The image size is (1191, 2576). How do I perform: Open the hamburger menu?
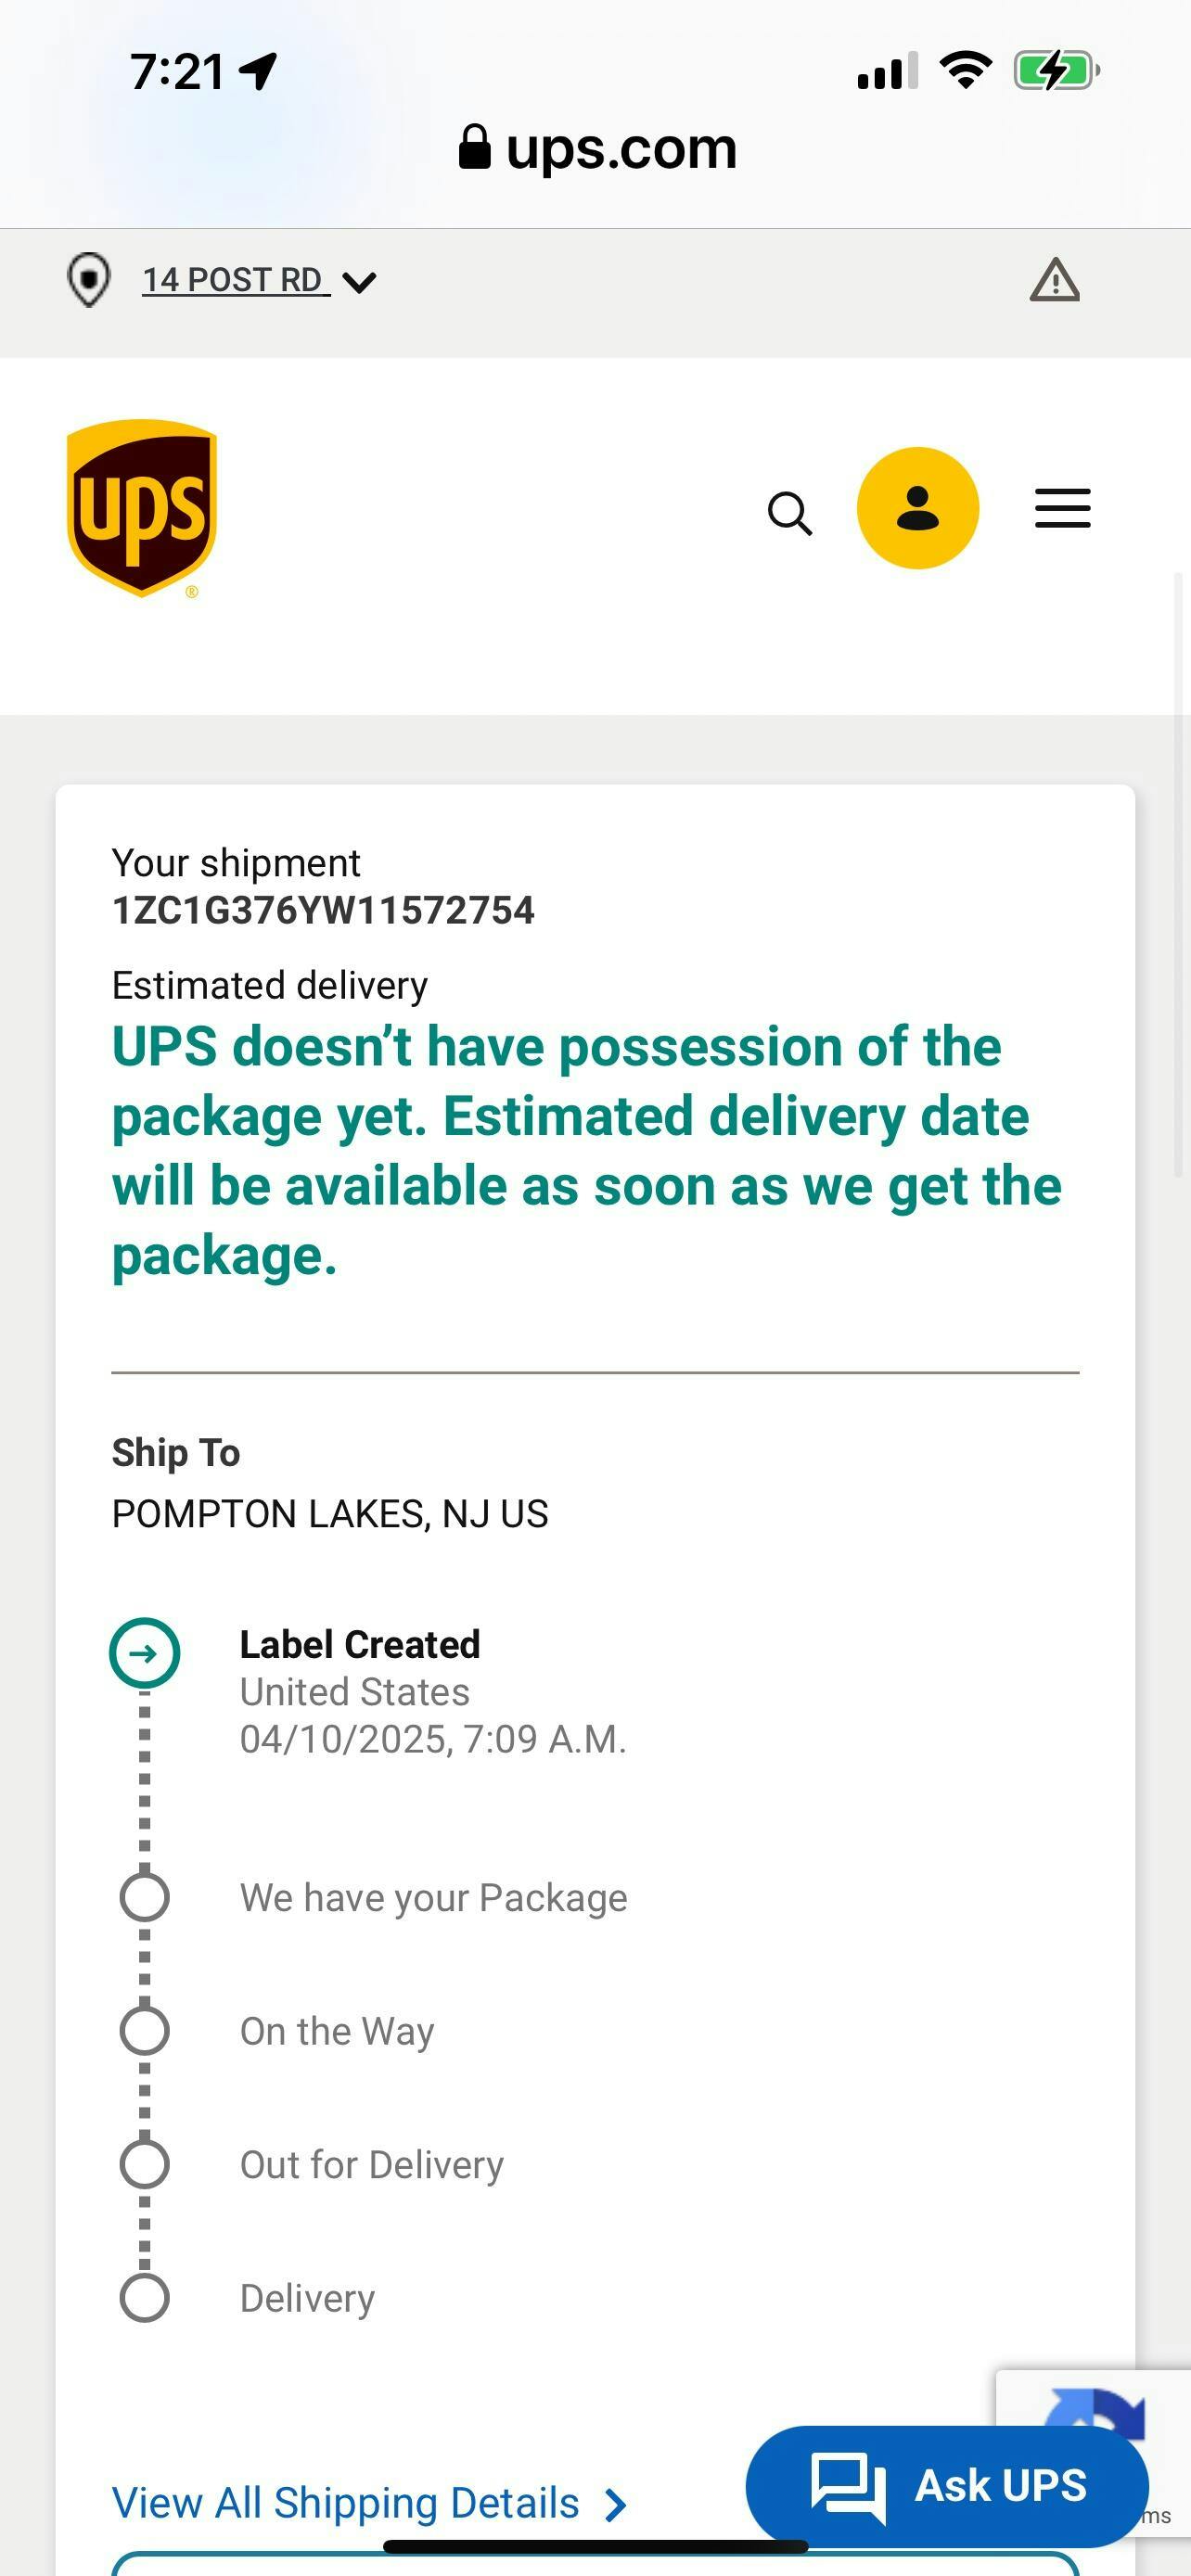(x=1062, y=508)
